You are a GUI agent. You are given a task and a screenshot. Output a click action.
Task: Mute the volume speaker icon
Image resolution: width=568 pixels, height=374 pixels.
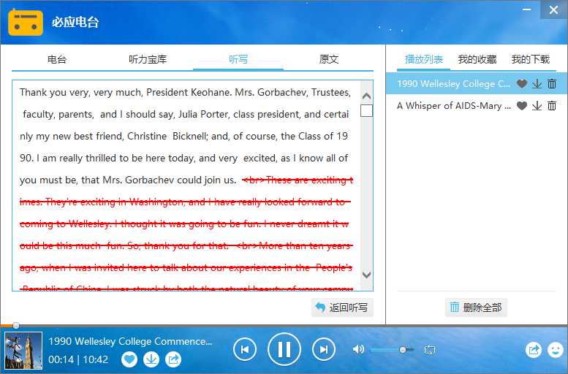(x=358, y=349)
